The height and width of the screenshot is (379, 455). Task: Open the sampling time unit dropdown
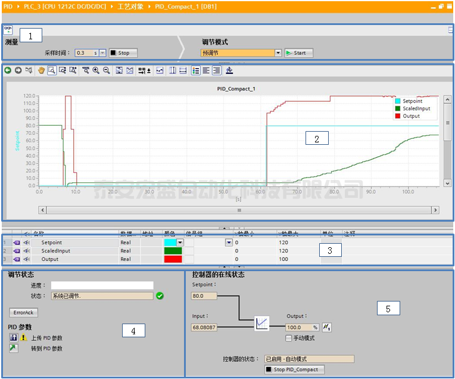(x=102, y=53)
